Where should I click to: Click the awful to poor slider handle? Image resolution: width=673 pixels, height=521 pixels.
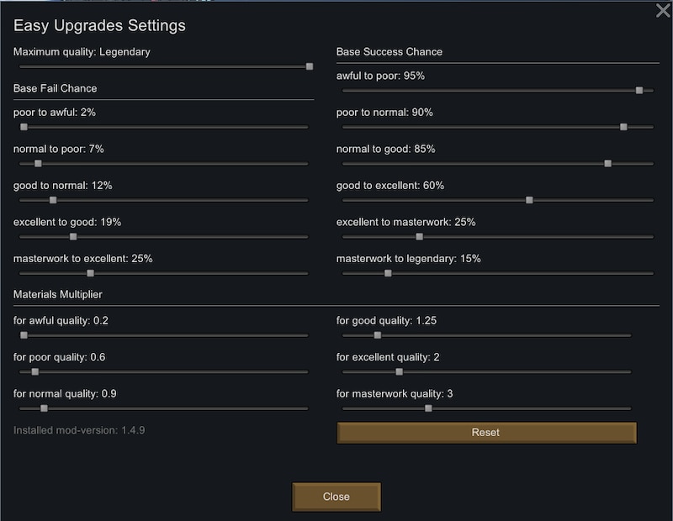click(x=639, y=91)
